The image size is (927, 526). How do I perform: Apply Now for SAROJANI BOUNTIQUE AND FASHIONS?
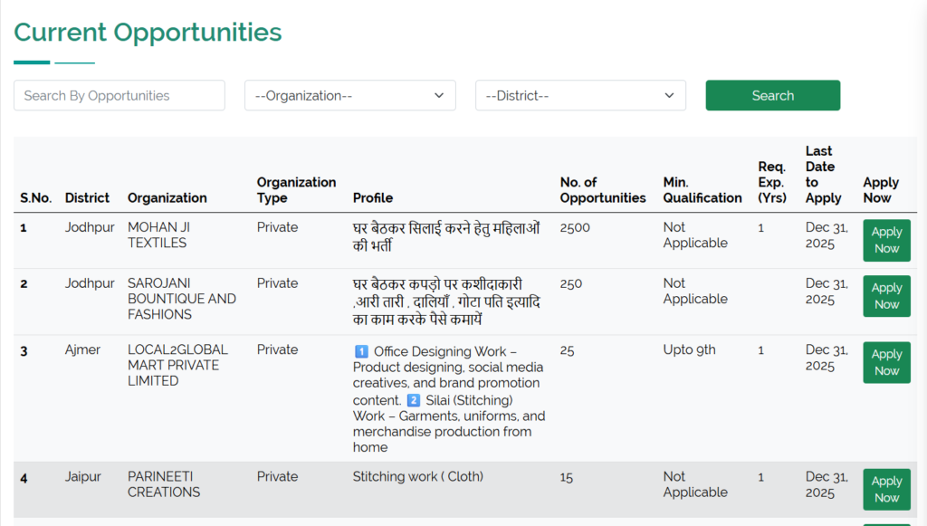886,297
